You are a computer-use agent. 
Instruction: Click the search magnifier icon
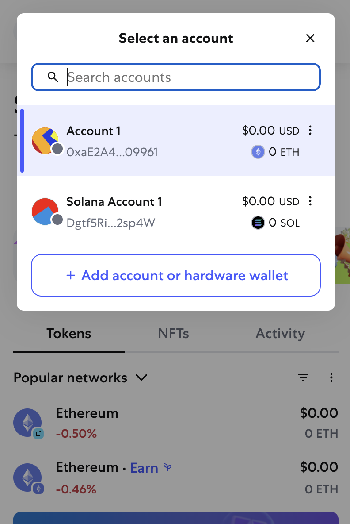[53, 77]
